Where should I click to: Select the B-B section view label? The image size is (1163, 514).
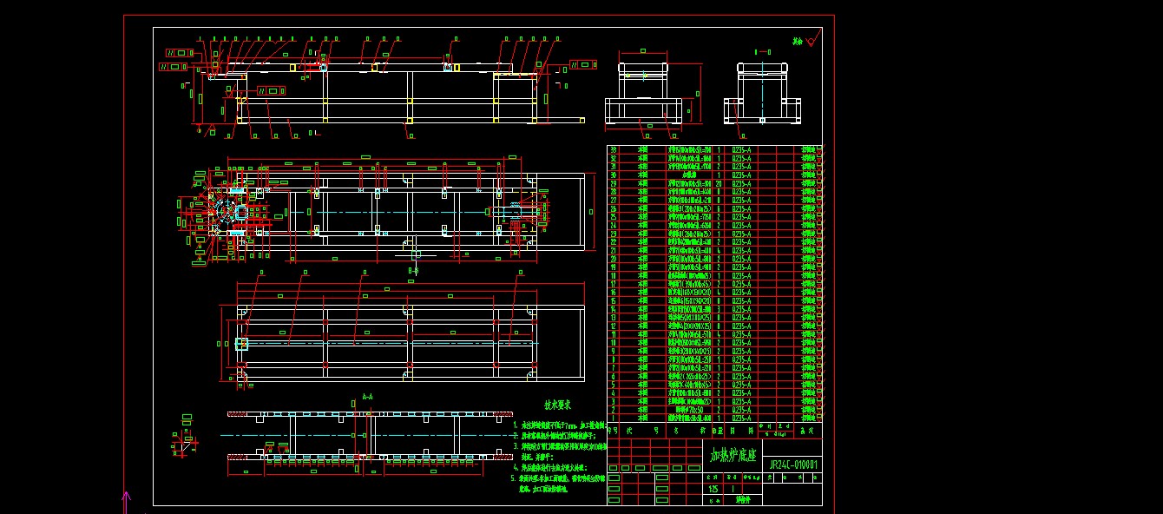coord(414,272)
